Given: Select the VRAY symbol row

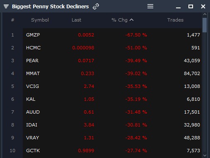Looking at the screenshot, I should pyautogui.click(x=112, y=138).
